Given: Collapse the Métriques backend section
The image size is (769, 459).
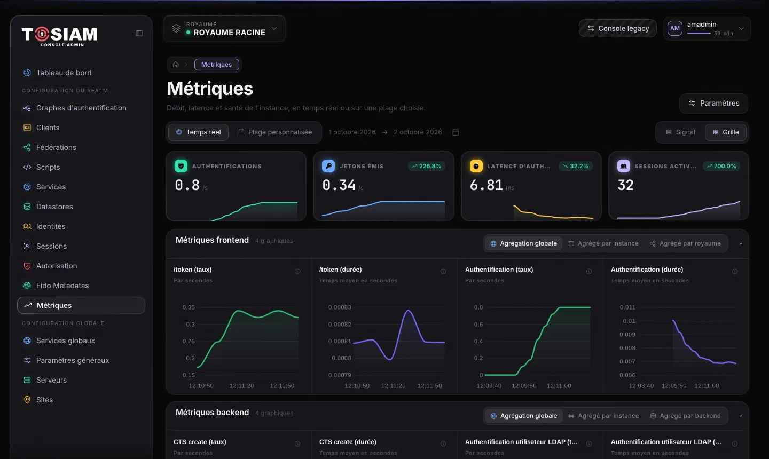Looking at the screenshot, I should (741, 416).
